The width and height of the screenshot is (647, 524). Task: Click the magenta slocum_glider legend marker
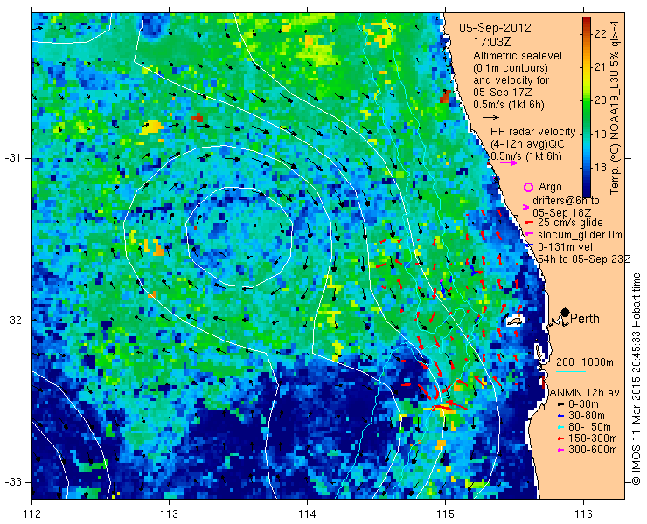527,235
